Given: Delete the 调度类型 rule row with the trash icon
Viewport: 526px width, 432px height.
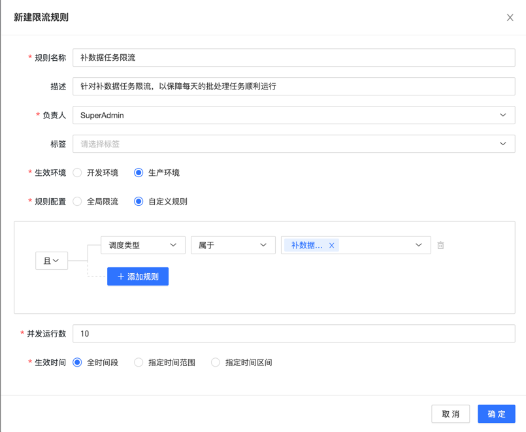Looking at the screenshot, I should pos(440,245).
